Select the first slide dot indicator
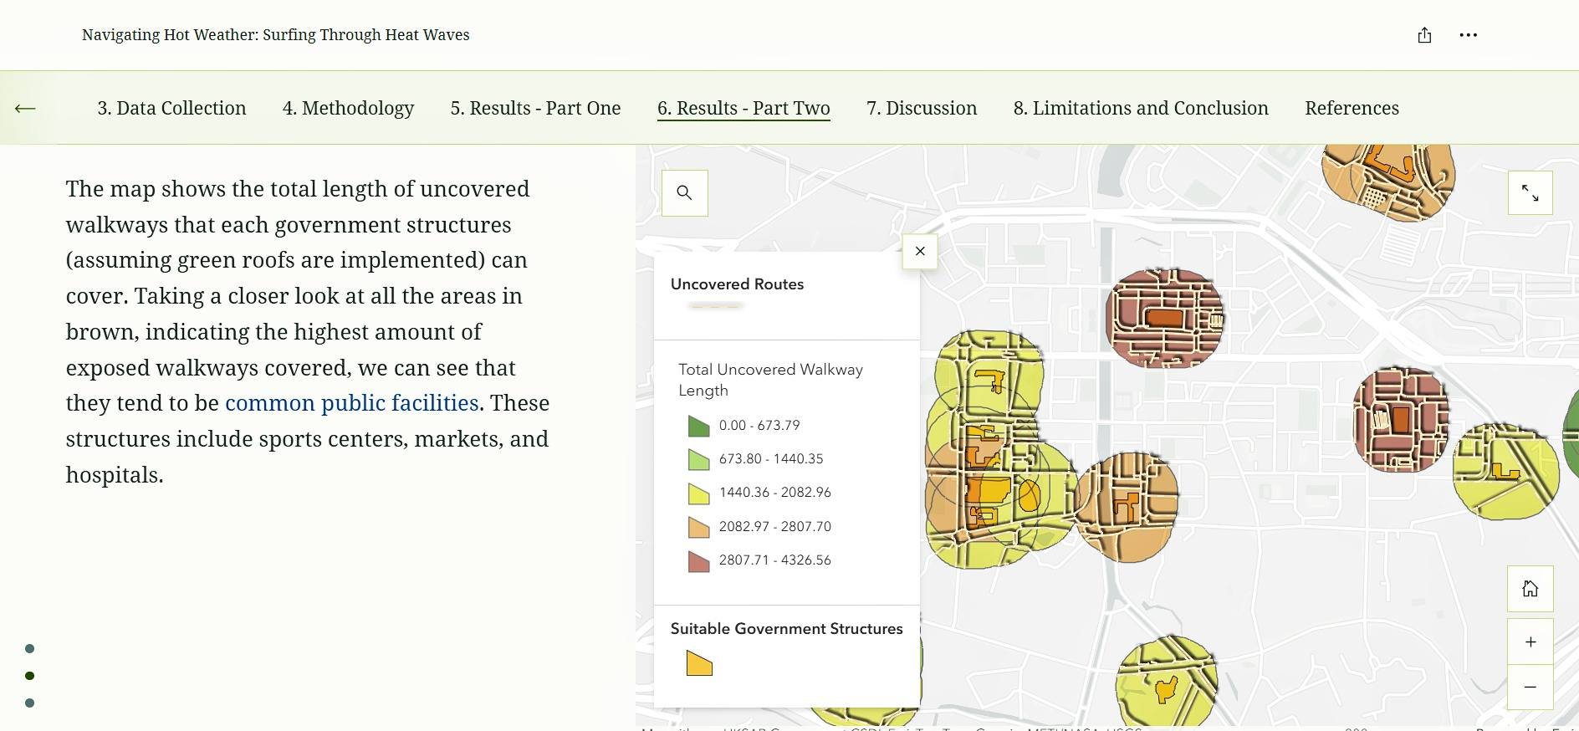This screenshot has height=731, width=1579. point(30,649)
